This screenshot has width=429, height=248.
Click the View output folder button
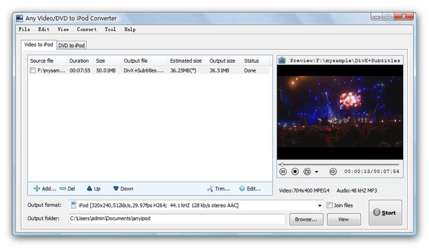pos(344,219)
